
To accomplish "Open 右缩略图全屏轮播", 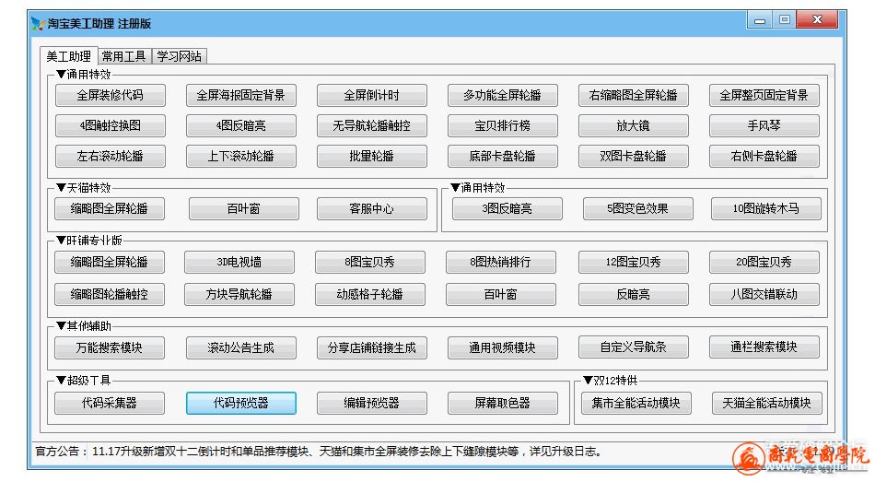I will [x=634, y=96].
